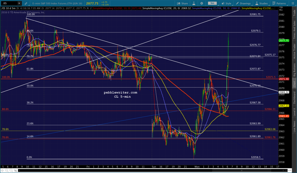
Task: Open the 5m timeframe selector
Action: tap(212, 3)
